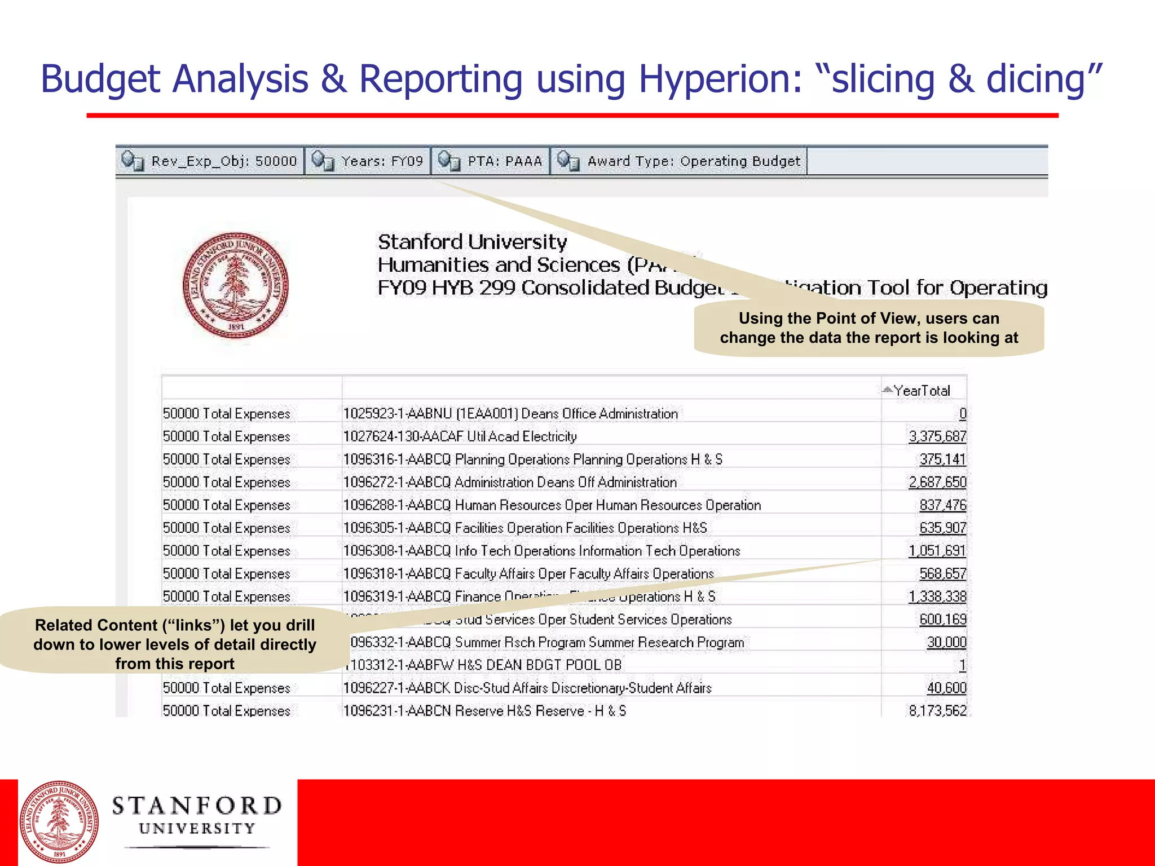This screenshot has height=866, width=1155.
Task: Select the Facilities Operations H&S row
Action: coord(525,528)
